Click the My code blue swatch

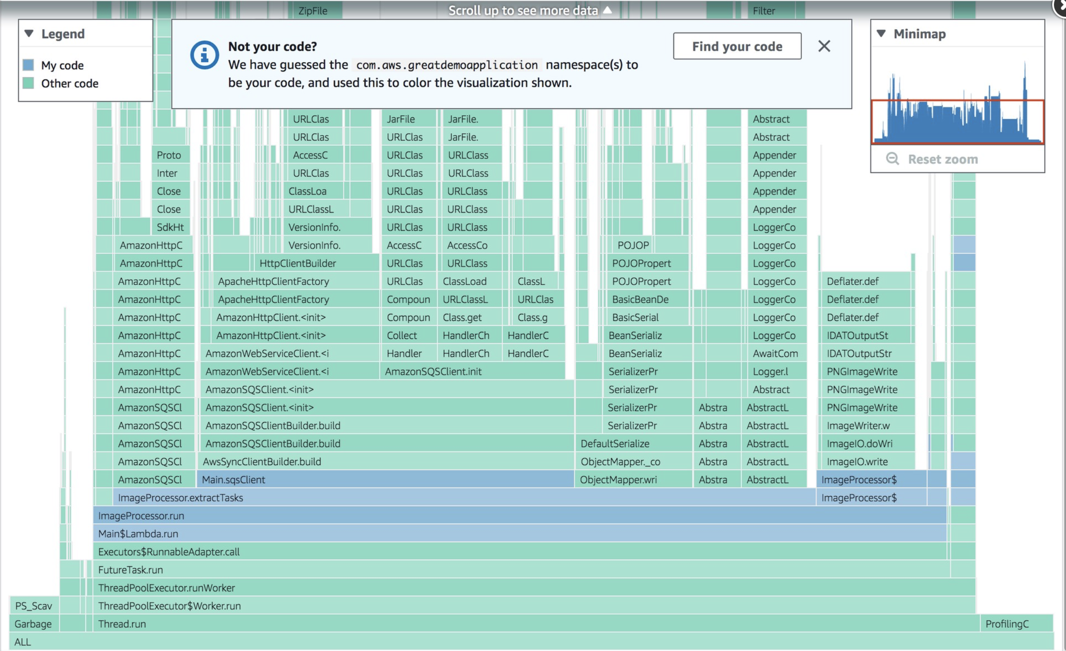[28, 65]
